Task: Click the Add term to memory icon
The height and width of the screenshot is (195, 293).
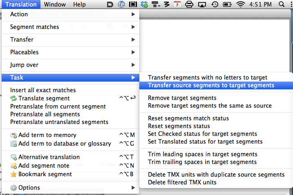Action: [x=13, y=135]
